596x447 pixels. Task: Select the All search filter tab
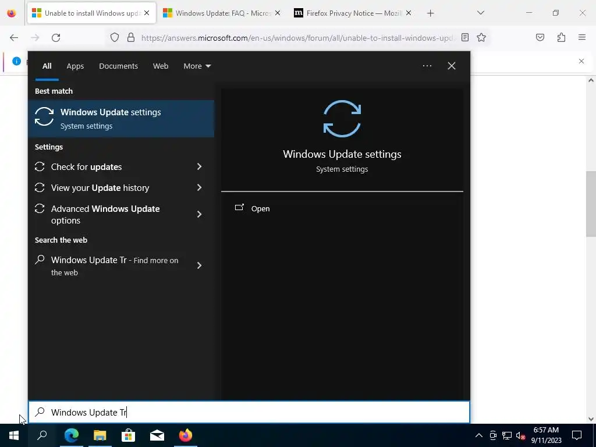tap(47, 66)
